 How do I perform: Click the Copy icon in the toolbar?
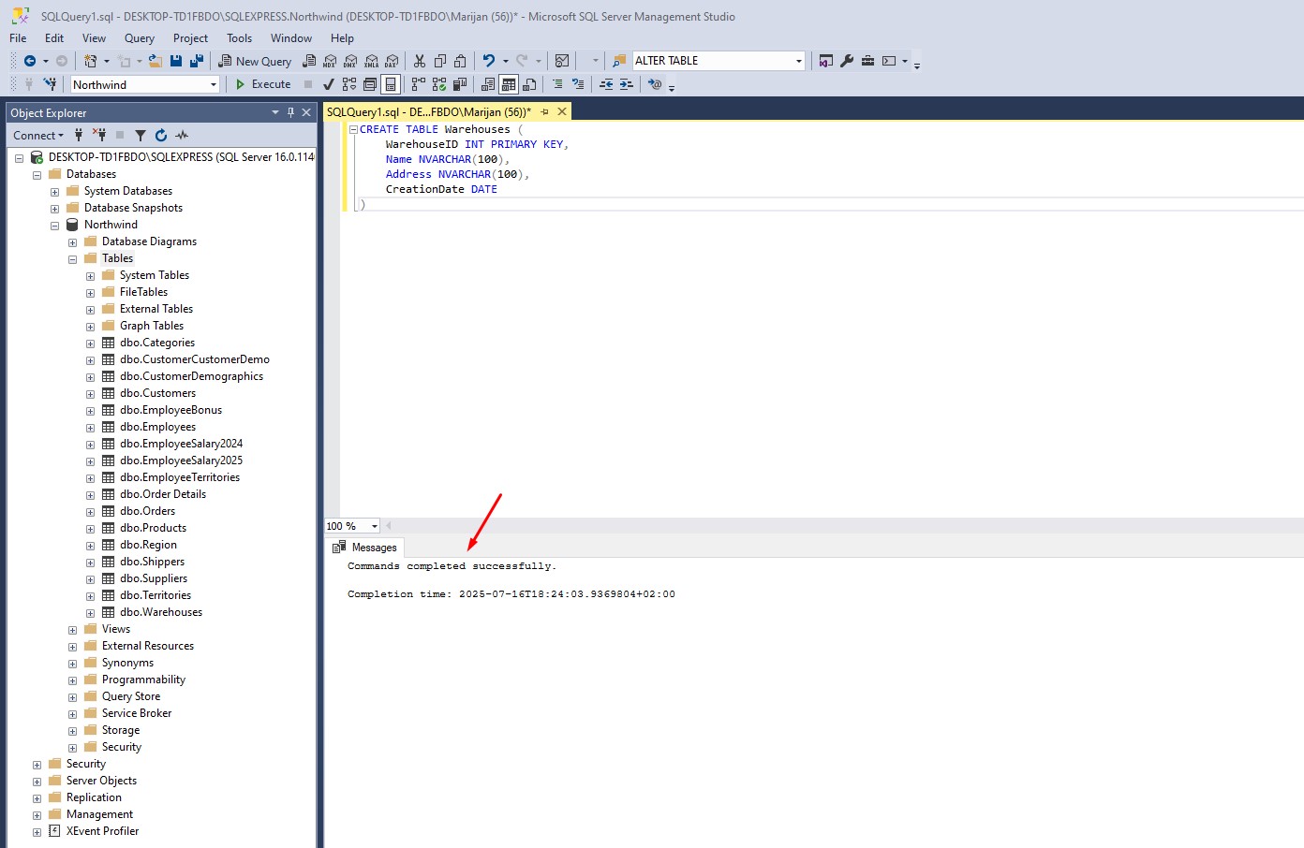(439, 61)
